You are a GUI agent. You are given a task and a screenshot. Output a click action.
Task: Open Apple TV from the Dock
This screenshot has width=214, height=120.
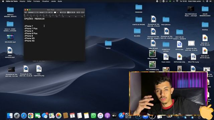click(x=114, y=116)
